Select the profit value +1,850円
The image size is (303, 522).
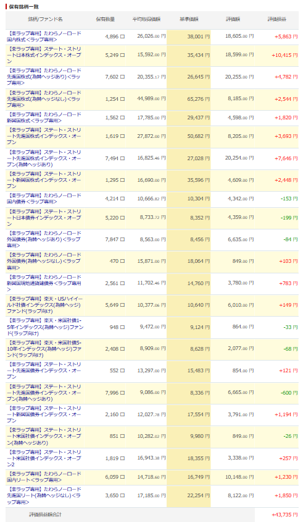286,495
